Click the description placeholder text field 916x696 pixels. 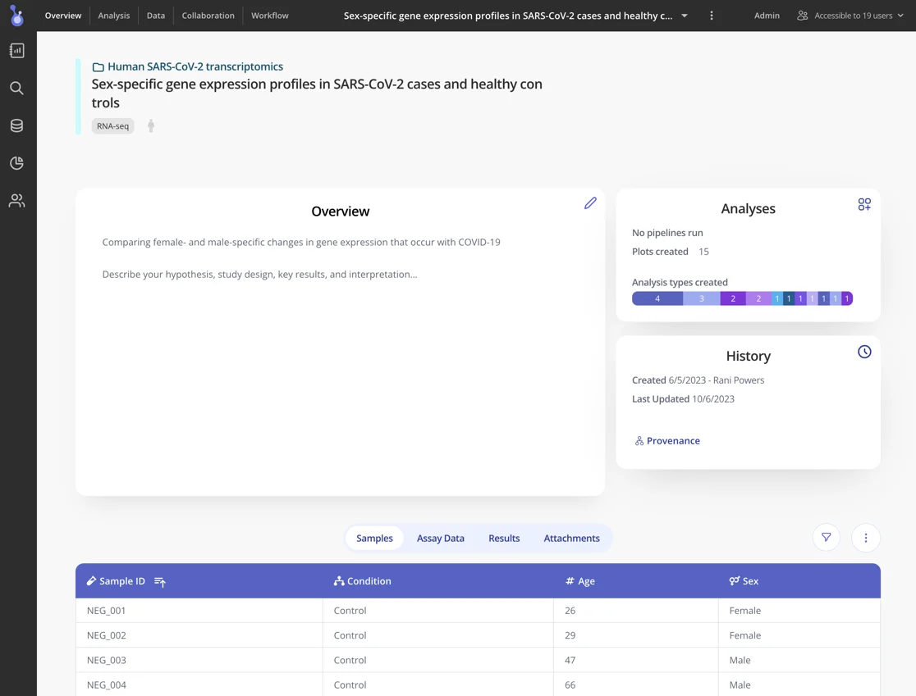(259, 274)
